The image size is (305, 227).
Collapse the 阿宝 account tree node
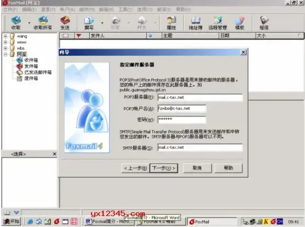(5, 54)
